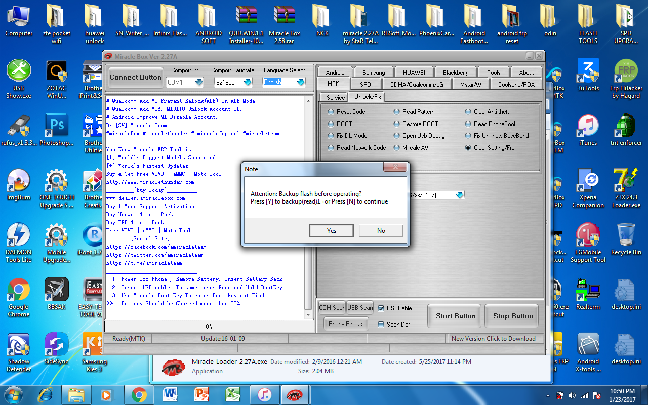Image resolution: width=648 pixels, height=405 pixels.
Task: Launch iTunes desktop shortcut
Action: click(588, 130)
